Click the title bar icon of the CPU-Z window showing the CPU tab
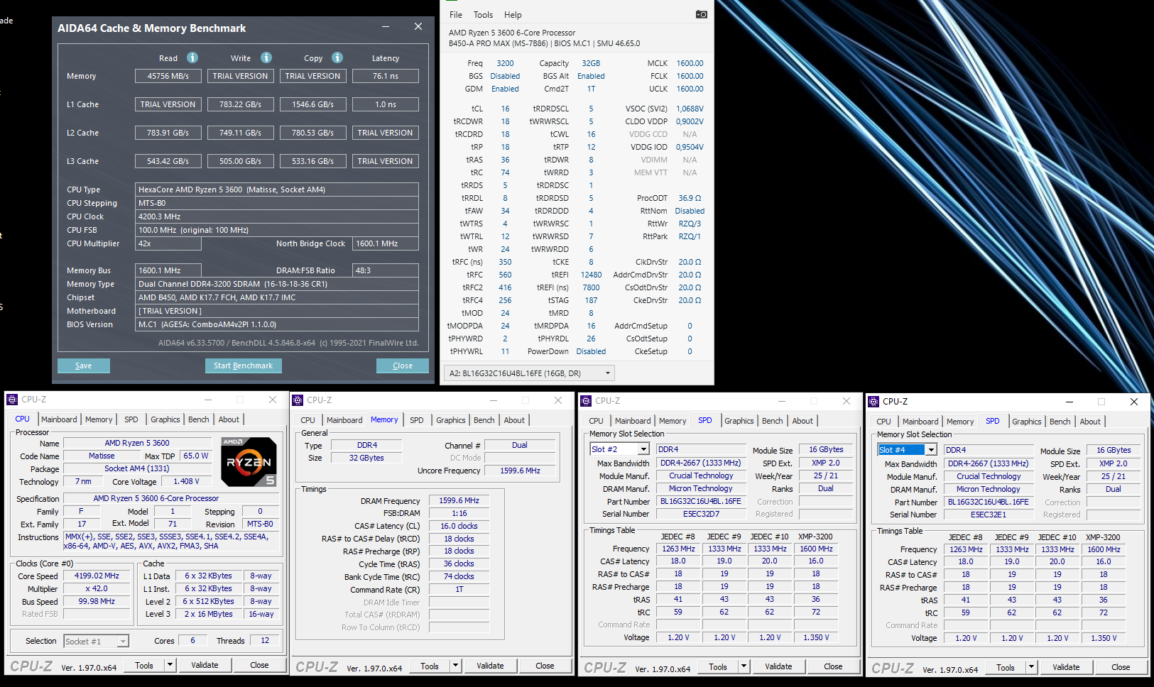 coord(12,400)
